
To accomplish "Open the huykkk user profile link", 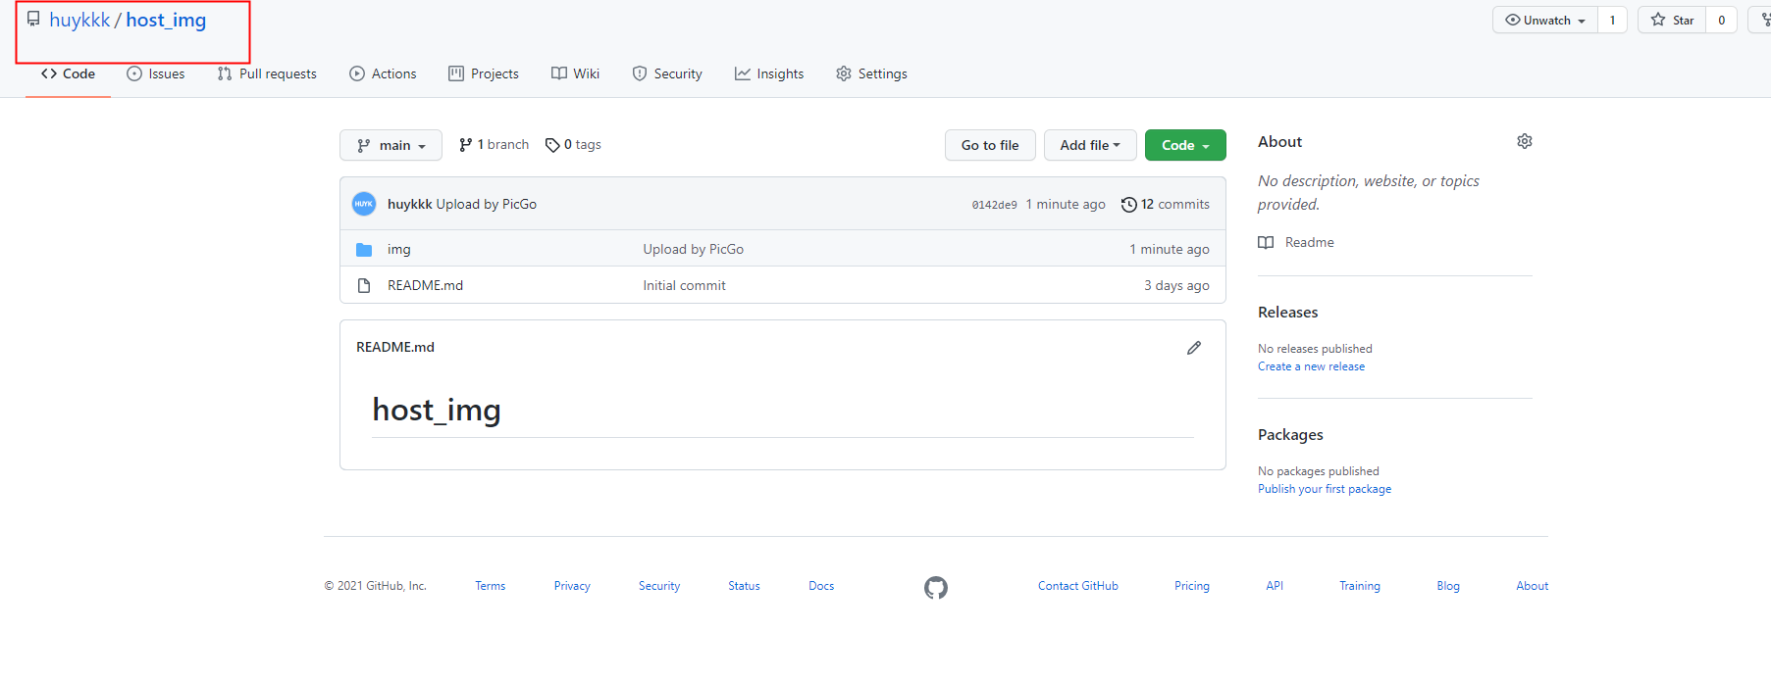I will pyautogui.click(x=79, y=20).
